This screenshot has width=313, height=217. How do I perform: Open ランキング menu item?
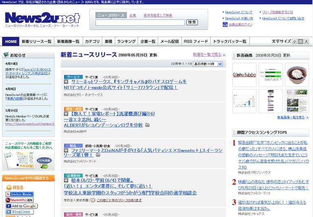pos(126,42)
